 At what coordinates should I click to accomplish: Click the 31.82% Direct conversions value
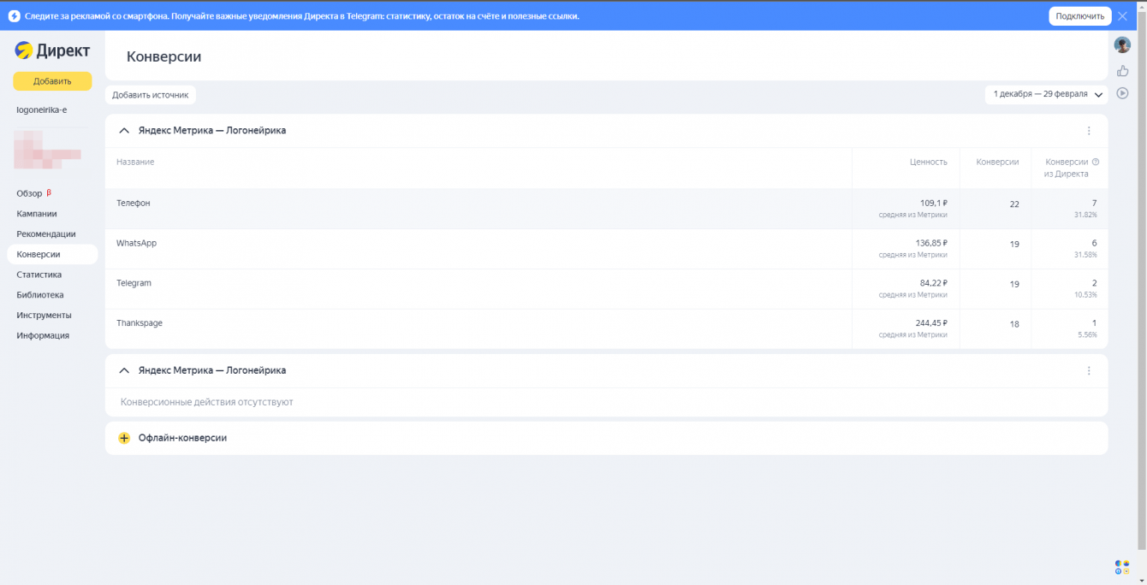(1085, 215)
